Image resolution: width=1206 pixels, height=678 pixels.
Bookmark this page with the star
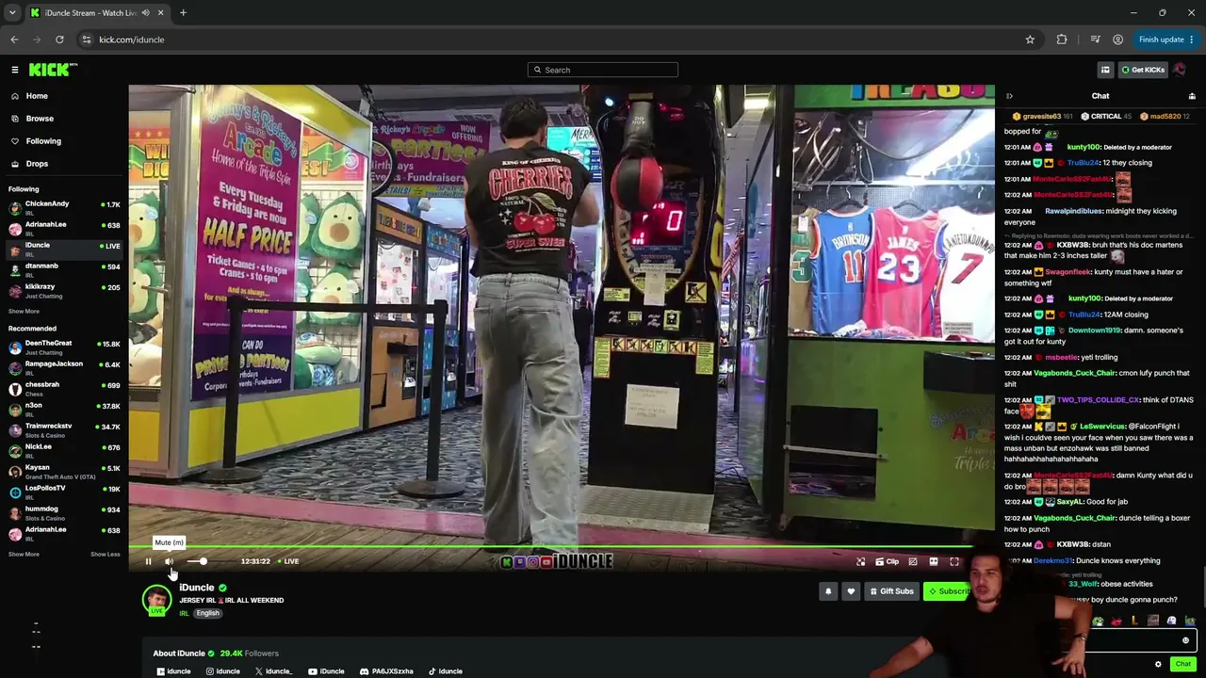click(x=1030, y=40)
